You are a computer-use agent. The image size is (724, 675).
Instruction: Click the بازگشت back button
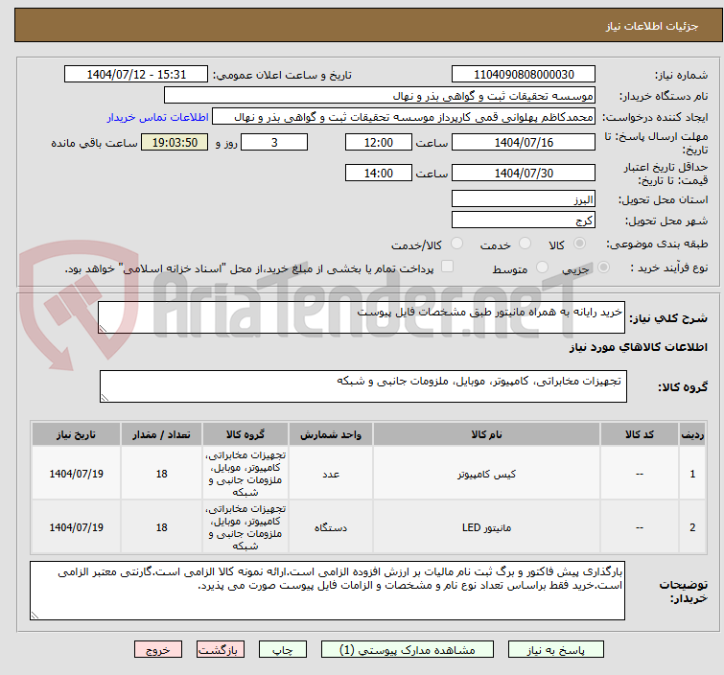click(221, 650)
